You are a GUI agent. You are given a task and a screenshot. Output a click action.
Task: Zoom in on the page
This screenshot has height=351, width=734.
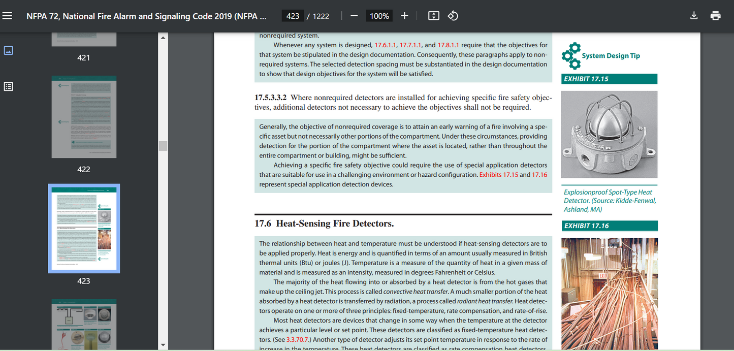404,16
